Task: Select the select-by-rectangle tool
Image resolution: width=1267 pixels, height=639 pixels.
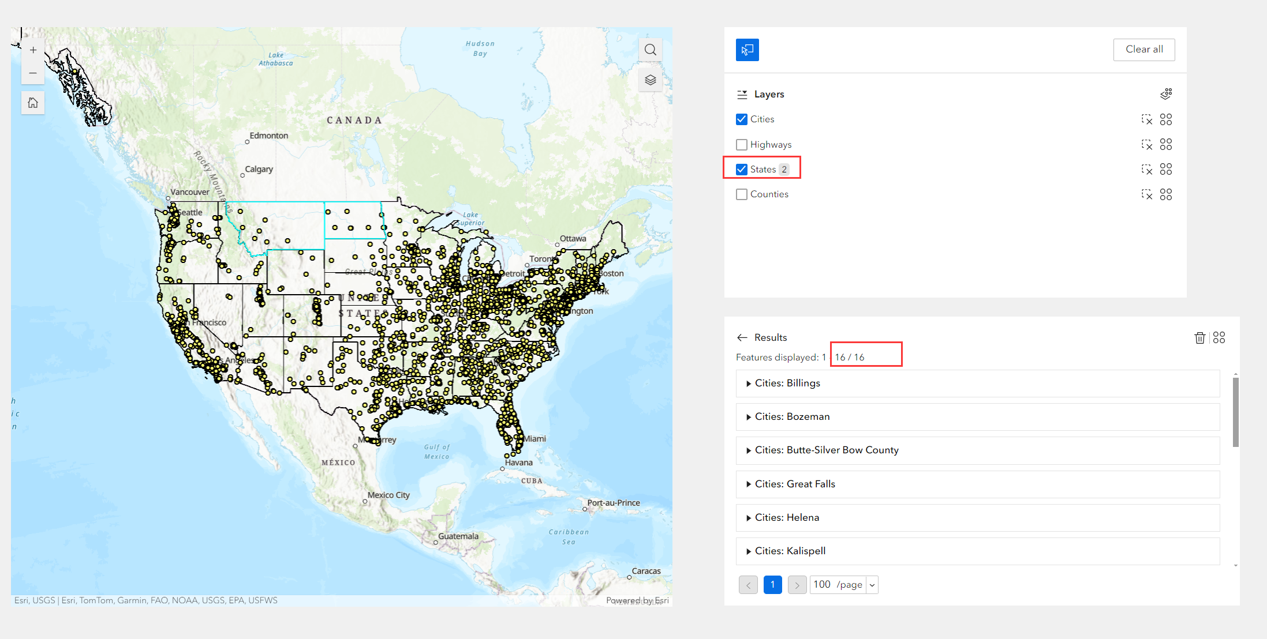Action: pos(747,50)
